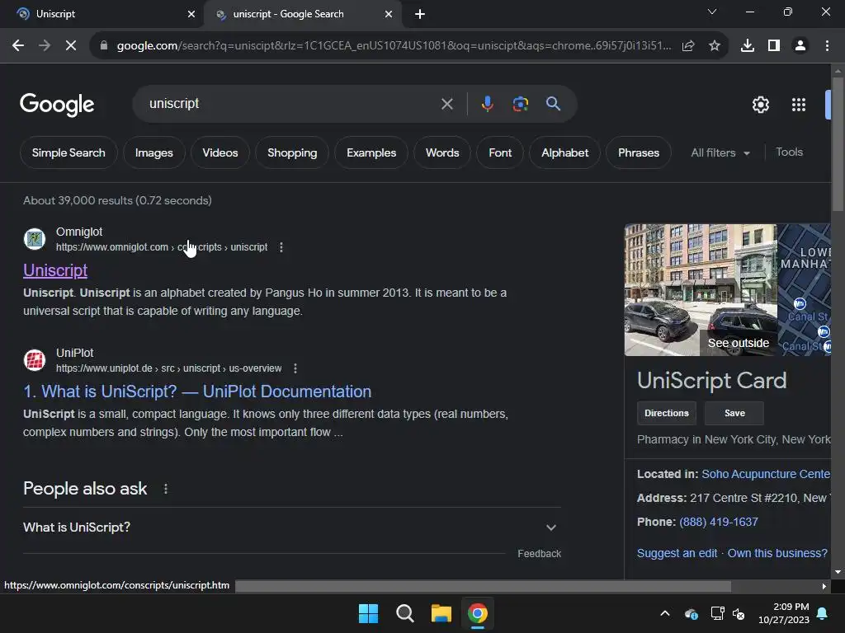Submit search with magnifying glass icon
Screen dimensions: 845x633
[x=553, y=104]
